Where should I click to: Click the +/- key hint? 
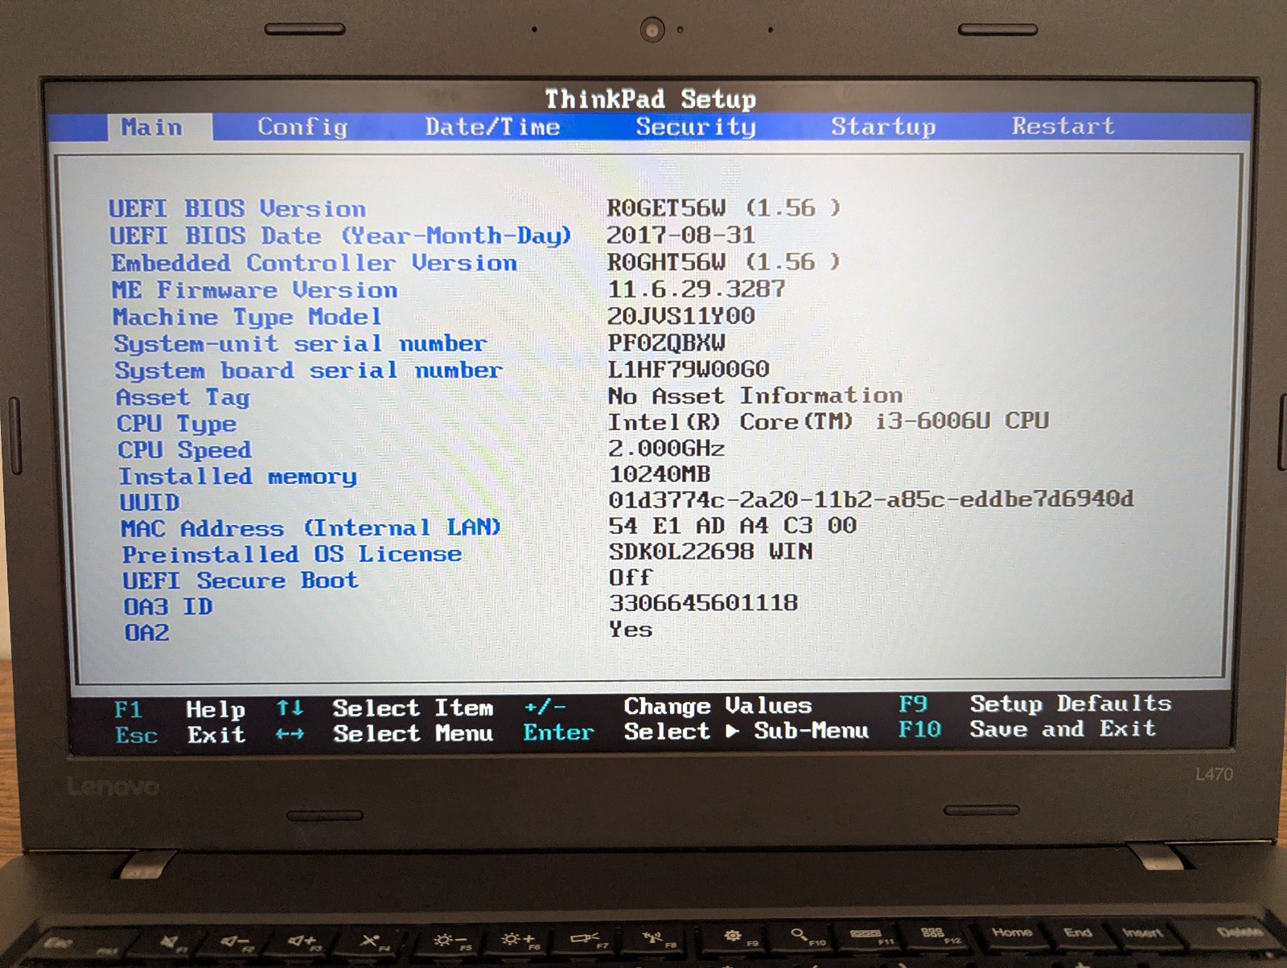[545, 708]
